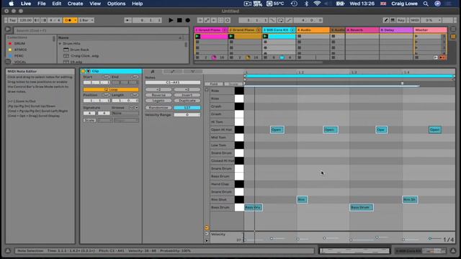Open the 2 Grand Piano track fold arrow
Screen dimensions: 461x259
[x=259, y=30]
